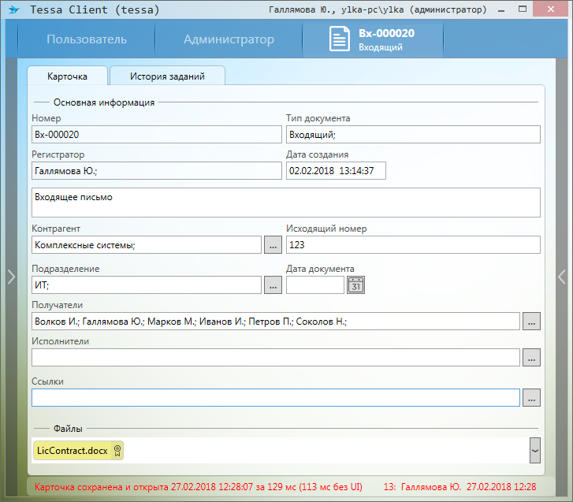This screenshot has height=502, width=573.
Task: Expand the right side panel arrow
Action: click(561, 276)
